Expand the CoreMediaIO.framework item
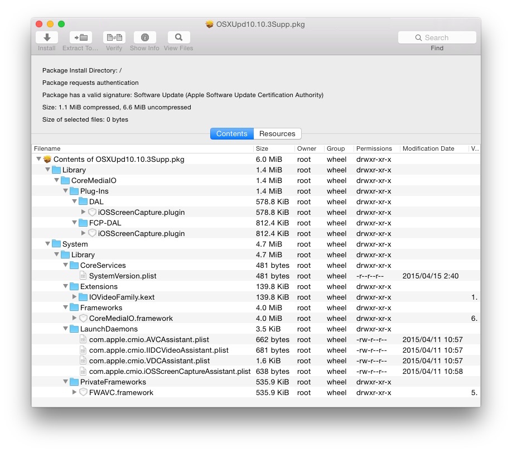This screenshot has height=452, width=512. coord(74,318)
